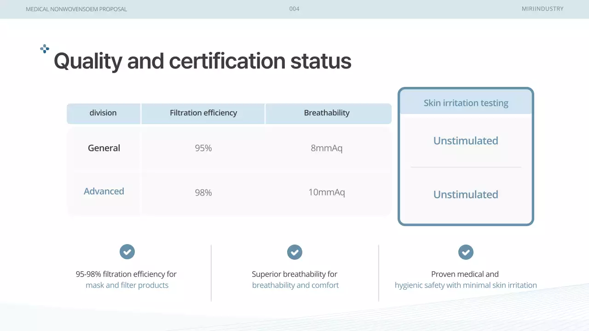Click the checkmark icon above filtration efficiency text

[x=127, y=252]
